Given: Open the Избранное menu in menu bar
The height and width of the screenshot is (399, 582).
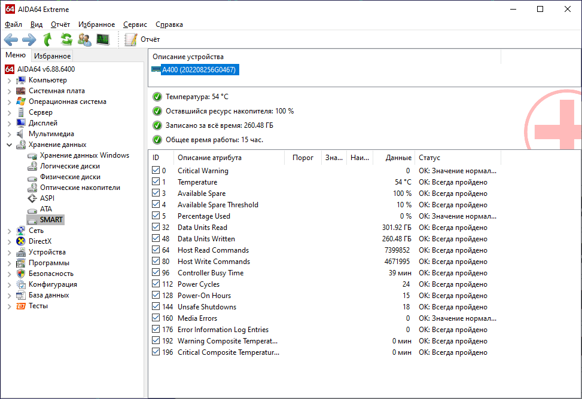Looking at the screenshot, I should click(96, 24).
